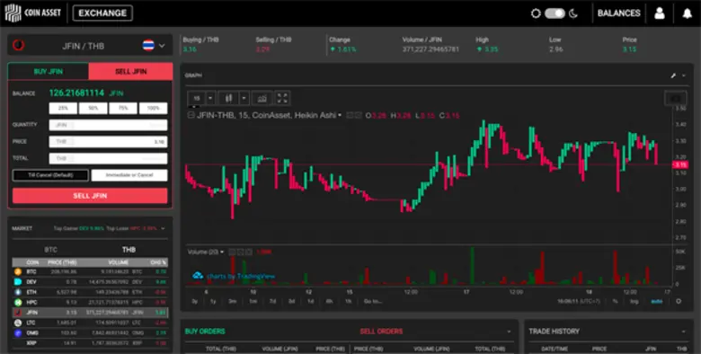Click the PRICE input field

[108, 142]
